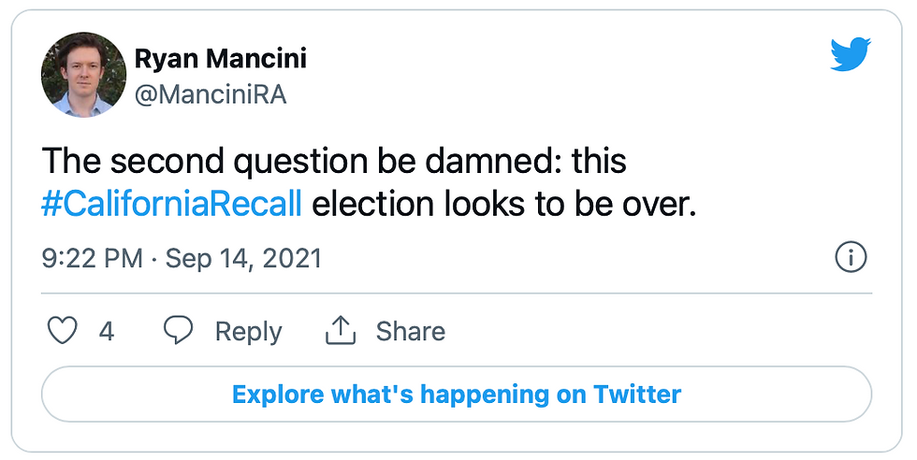Click "election looks to be over." text
The image size is (917, 460).
pos(504,204)
